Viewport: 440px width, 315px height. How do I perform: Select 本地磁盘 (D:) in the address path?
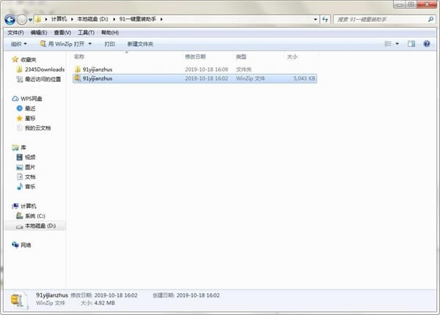tap(92, 19)
